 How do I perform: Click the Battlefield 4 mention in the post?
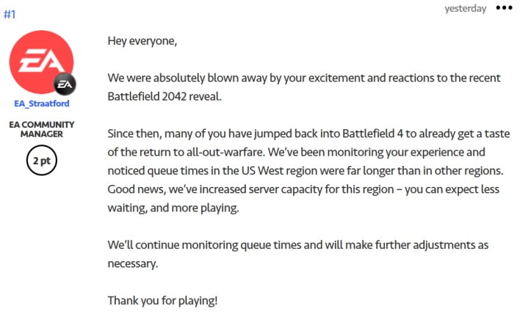pos(372,134)
